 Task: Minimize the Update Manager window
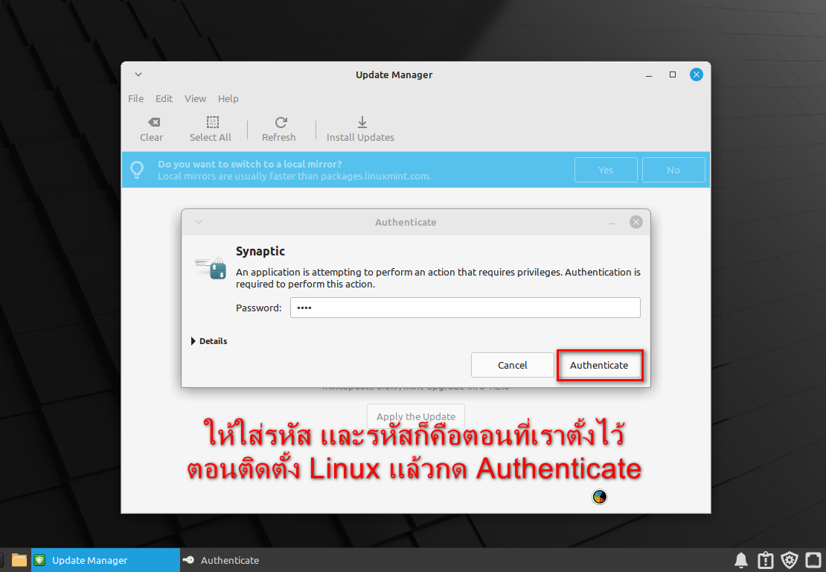tap(649, 75)
